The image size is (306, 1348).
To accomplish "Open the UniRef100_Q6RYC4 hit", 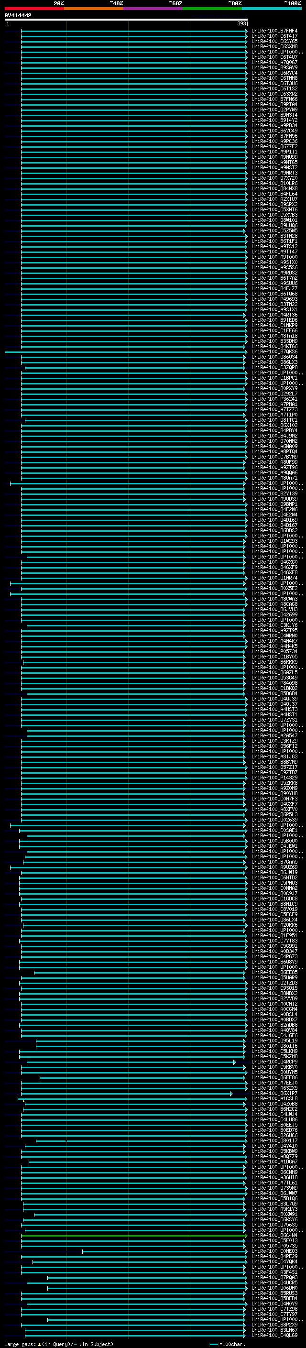I will click(274, 73).
